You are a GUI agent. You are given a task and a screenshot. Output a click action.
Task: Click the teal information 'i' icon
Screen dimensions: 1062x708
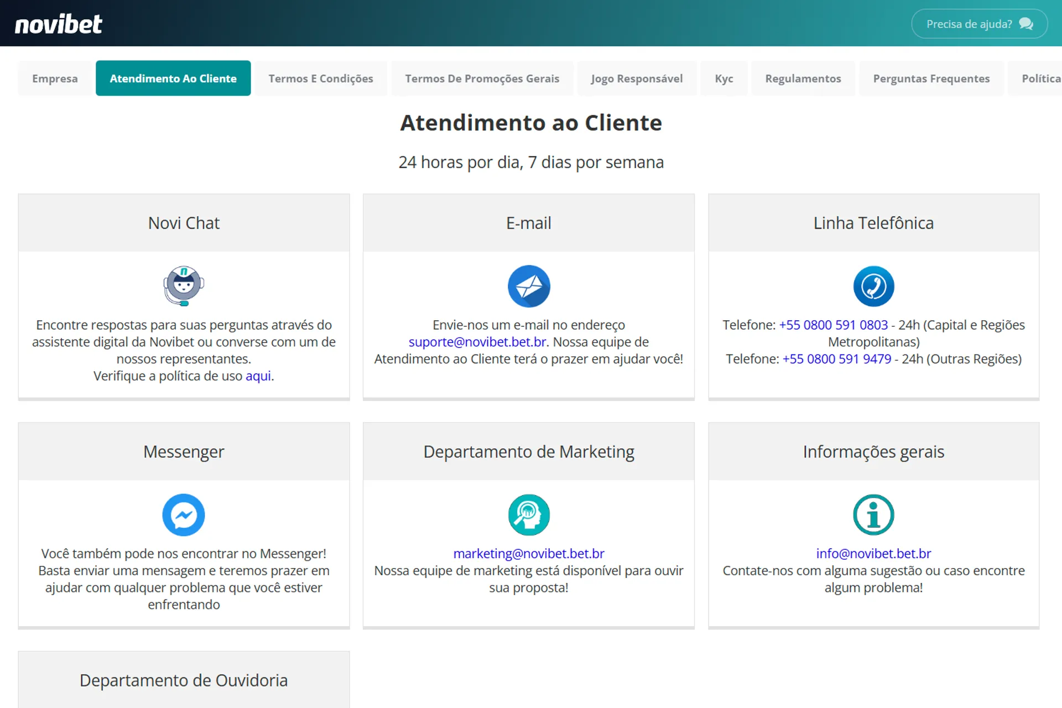(873, 515)
